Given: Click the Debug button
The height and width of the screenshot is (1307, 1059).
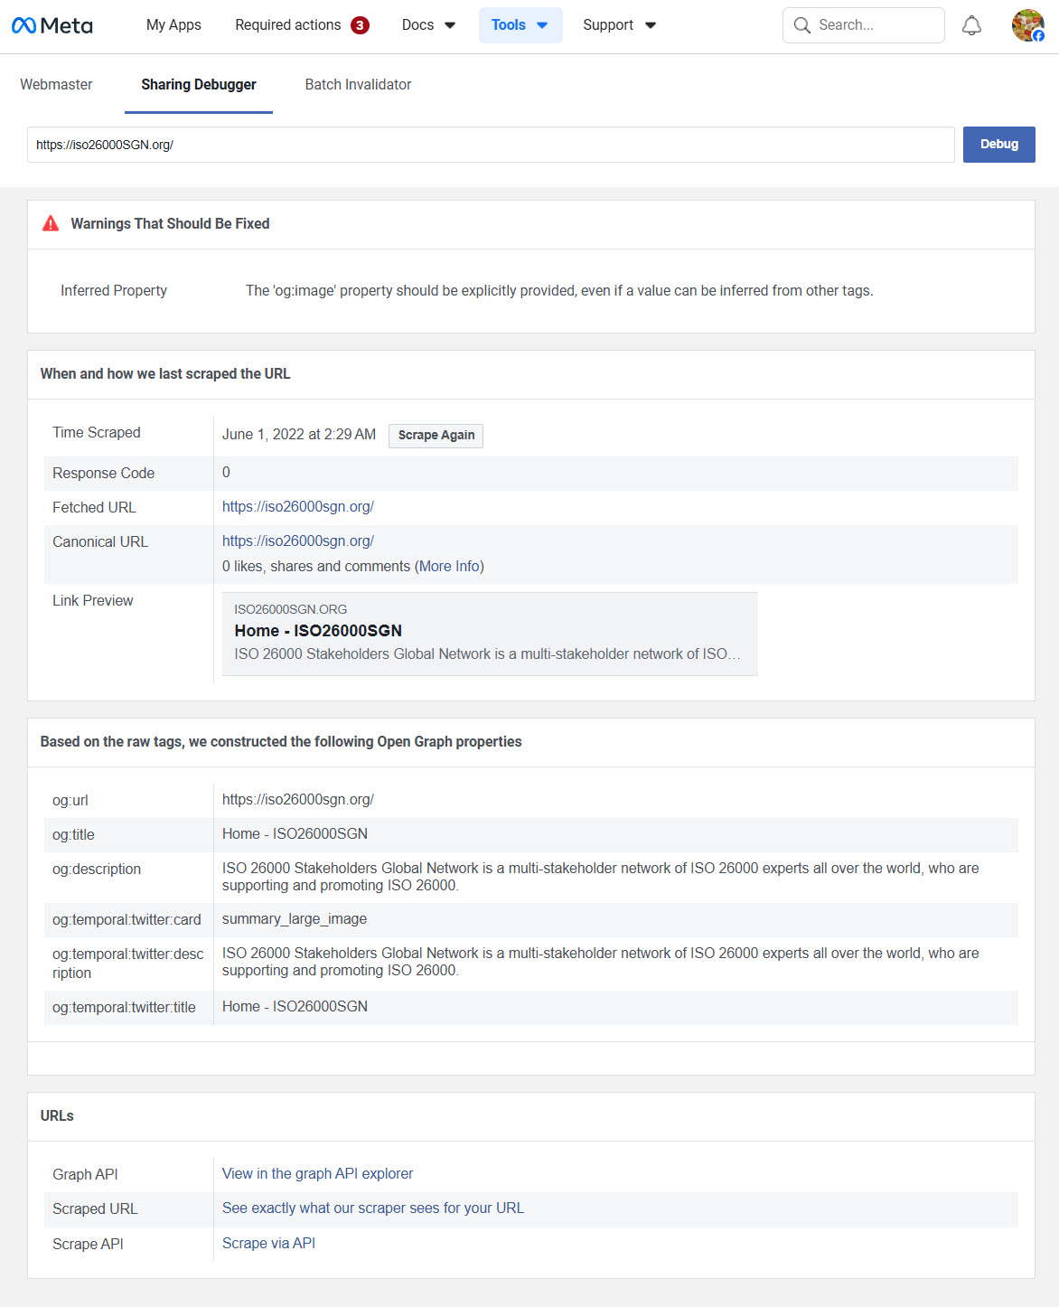Looking at the screenshot, I should pos(998,144).
